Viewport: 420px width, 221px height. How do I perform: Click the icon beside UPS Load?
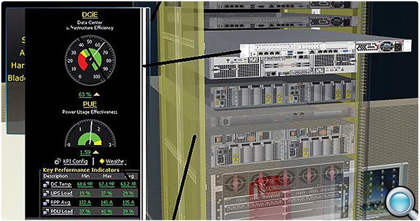point(46,193)
